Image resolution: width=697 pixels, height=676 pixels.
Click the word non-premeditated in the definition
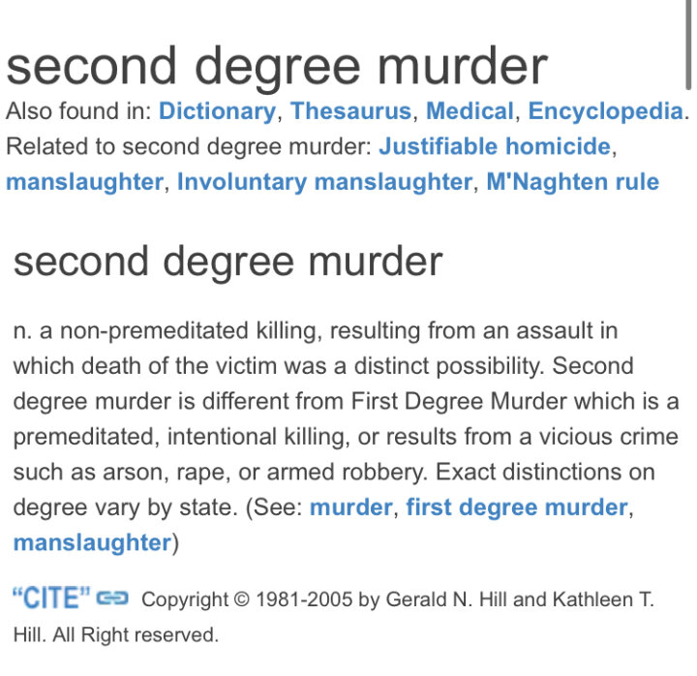click(x=154, y=331)
